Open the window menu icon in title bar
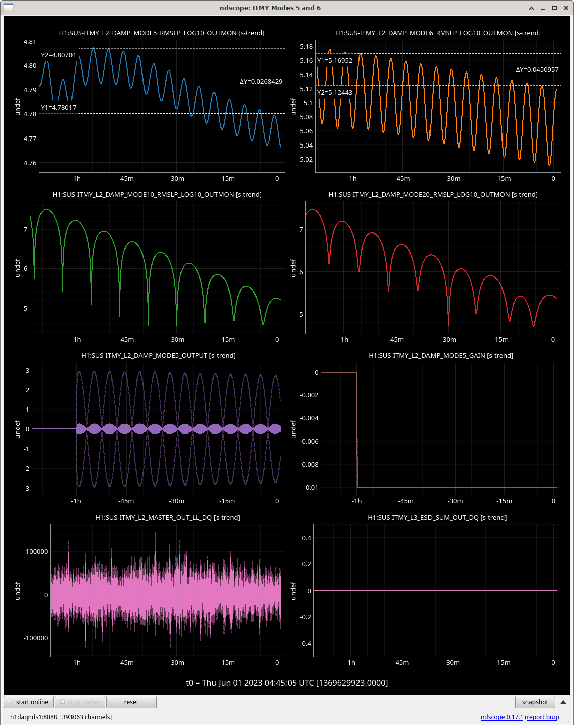The image size is (574, 725). pyautogui.click(x=8, y=8)
